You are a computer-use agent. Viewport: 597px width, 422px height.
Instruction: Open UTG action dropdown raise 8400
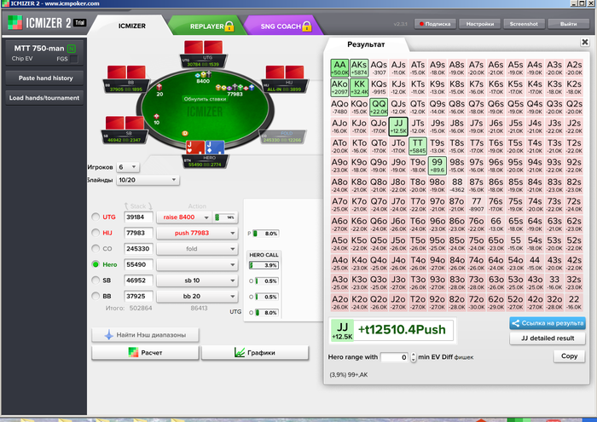click(183, 217)
